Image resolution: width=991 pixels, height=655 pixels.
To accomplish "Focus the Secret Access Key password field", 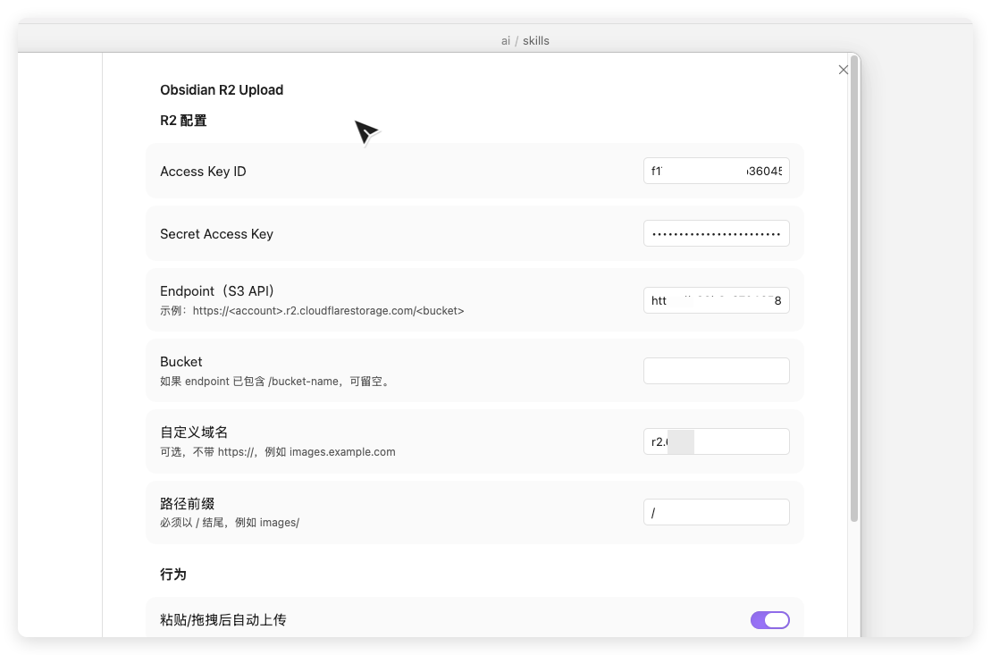I will click(716, 234).
